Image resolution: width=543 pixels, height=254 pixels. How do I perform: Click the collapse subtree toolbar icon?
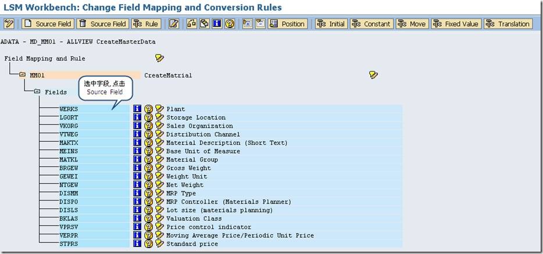260,24
